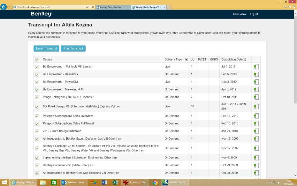This screenshot has height=186, width=297.
Task: Click the Email Transcript button
Action: 46,48
